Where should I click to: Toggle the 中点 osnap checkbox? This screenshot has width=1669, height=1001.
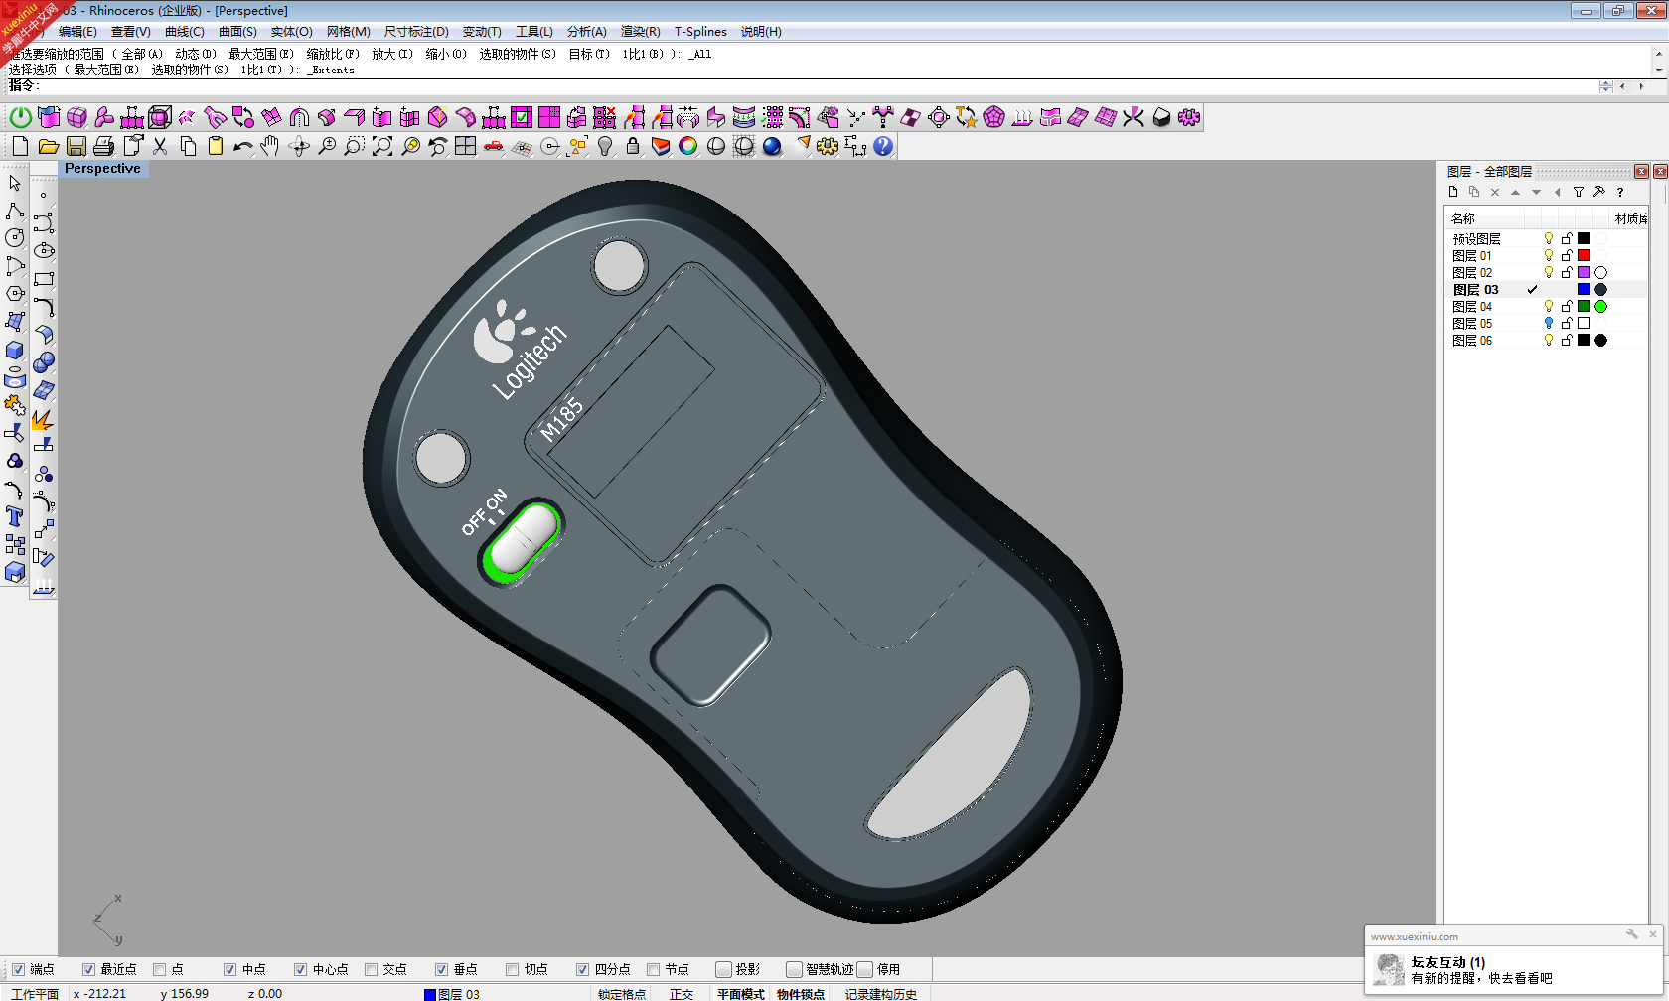(229, 969)
